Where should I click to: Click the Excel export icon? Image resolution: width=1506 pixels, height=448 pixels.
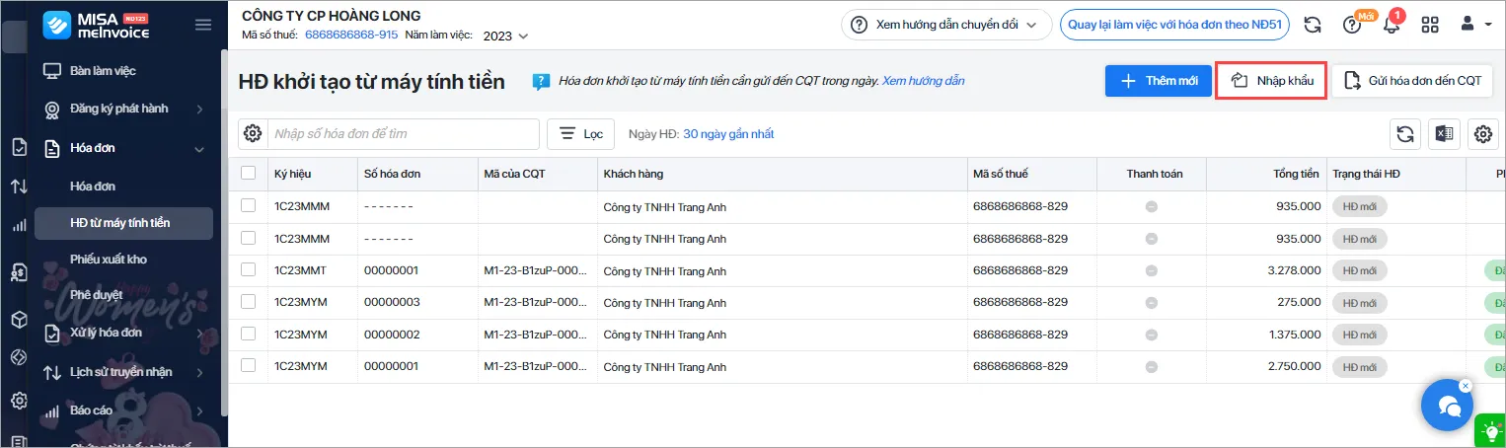click(1445, 134)
